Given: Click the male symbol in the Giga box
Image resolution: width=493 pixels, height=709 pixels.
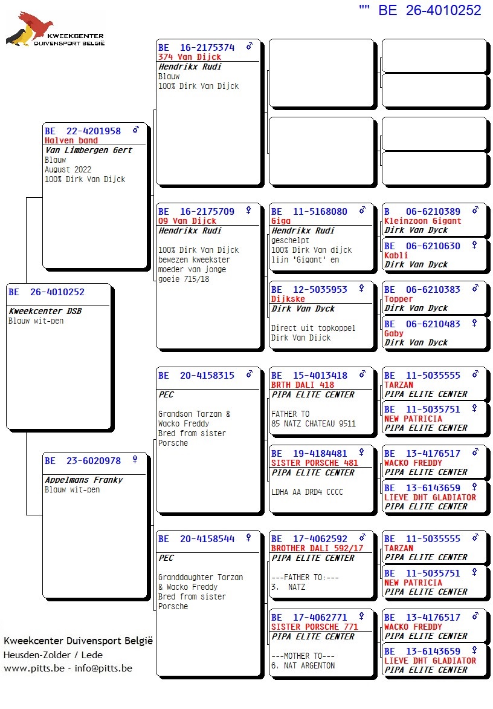Looking at the screenshot, I should 362,211.
